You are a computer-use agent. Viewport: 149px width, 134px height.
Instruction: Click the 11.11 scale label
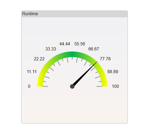(32, 72)
